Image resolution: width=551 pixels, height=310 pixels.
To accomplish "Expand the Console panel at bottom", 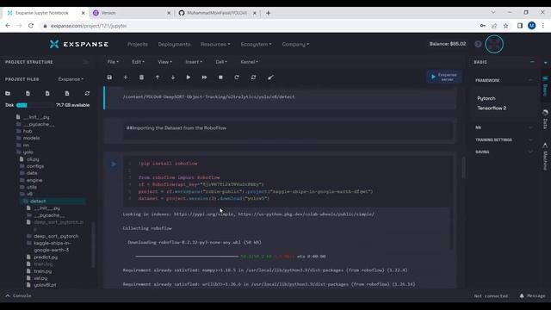I will tap(18, 296).
